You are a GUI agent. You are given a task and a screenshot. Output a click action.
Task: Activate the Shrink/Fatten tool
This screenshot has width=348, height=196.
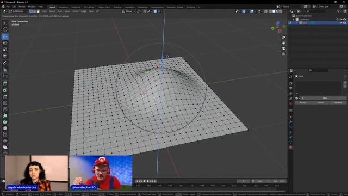pos(5,141)
